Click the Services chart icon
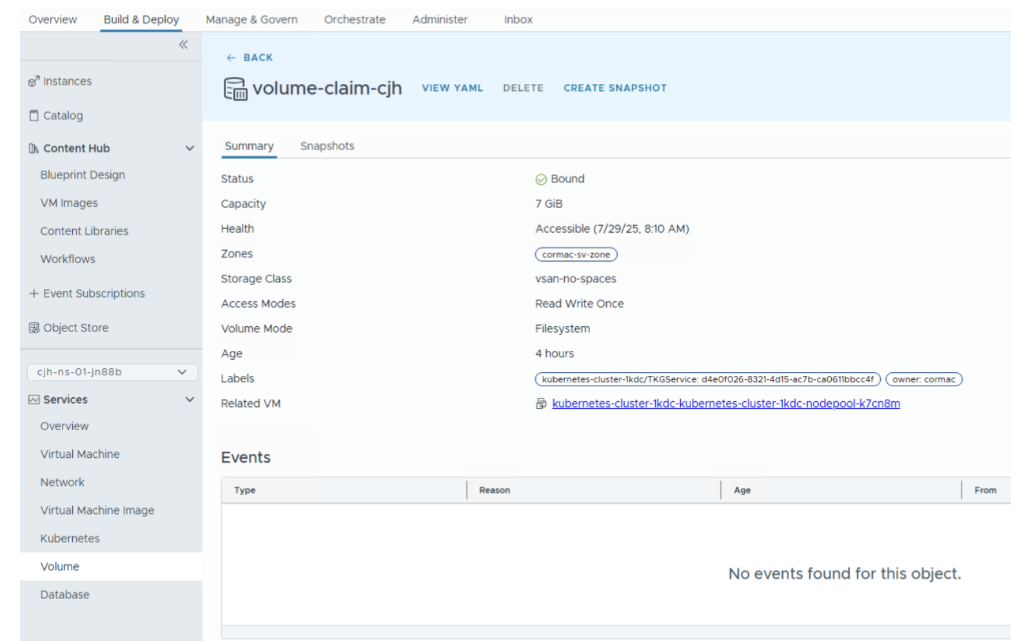1011x641 pixels. coord(34,400)
